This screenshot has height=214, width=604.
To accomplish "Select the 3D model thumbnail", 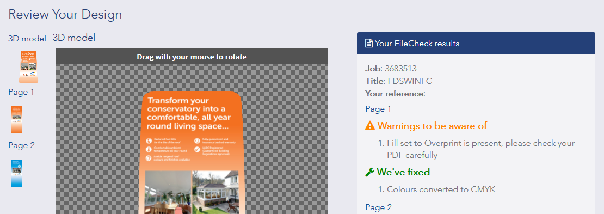I will pyautogui.click(x=28, y=67).
